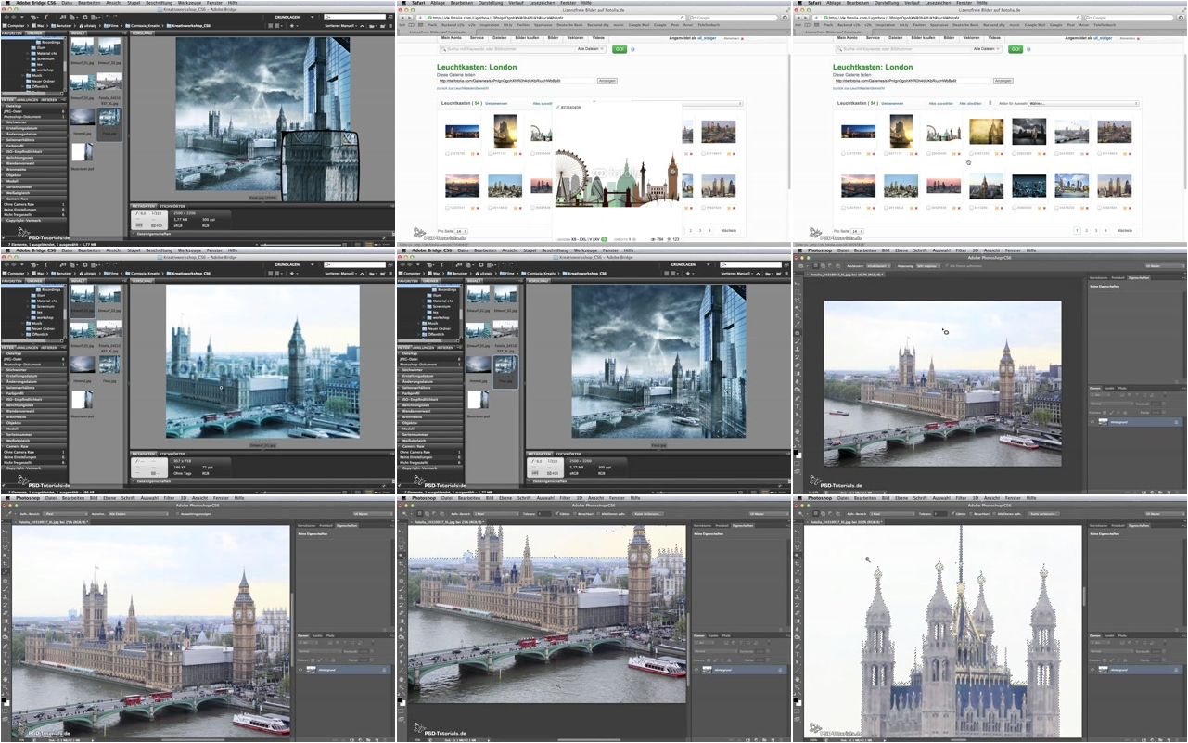Viewport: 1188px width, 743px height.
Task: Click search field in top-left Bridge window
Action: 355,17
